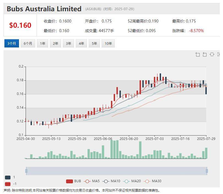Click the 0.18 y-axis label
The image size is (223, 194).
coord(20,80)
